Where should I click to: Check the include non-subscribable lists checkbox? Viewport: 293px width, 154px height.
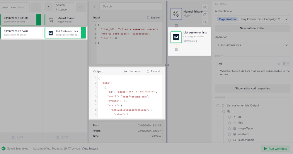[x=217, y=72]
